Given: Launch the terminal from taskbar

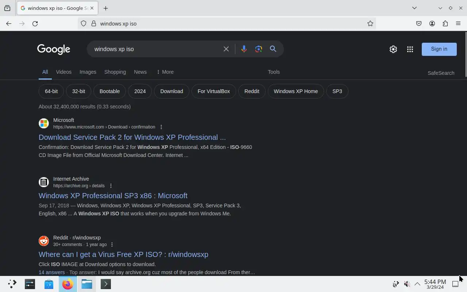Looking at the screenshot, I should pyautogui.click(x=106, y=284).
